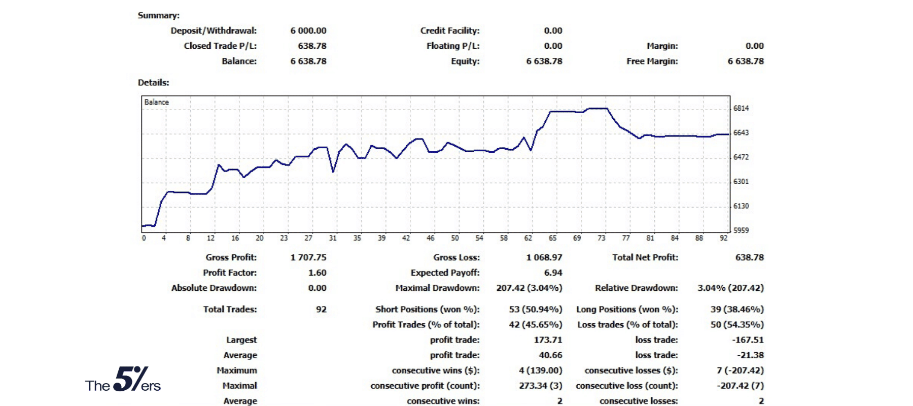This screenshot has height=406, width=913.
Task: Click the Balance label inside the chart
Action: [x=156, y=102]
